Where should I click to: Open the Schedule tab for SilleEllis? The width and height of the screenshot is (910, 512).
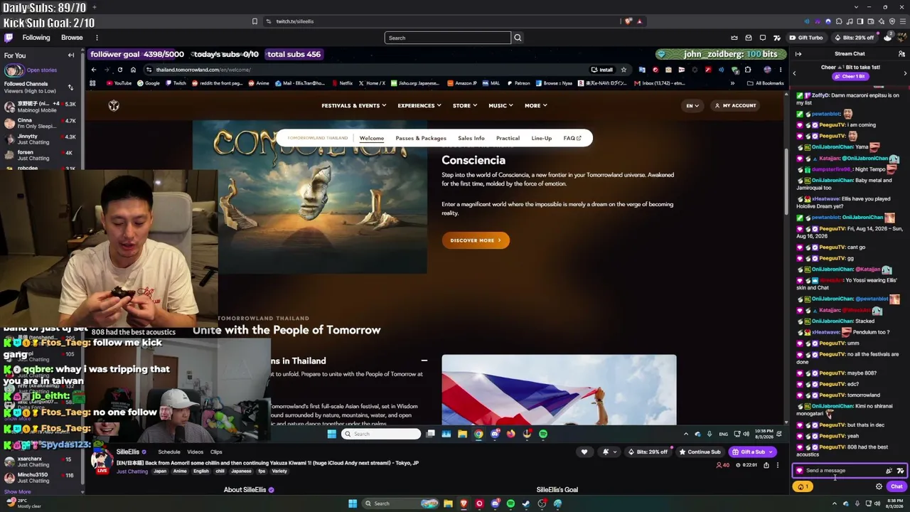169,452
